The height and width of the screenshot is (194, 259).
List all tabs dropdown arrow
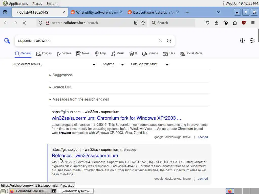219,12
